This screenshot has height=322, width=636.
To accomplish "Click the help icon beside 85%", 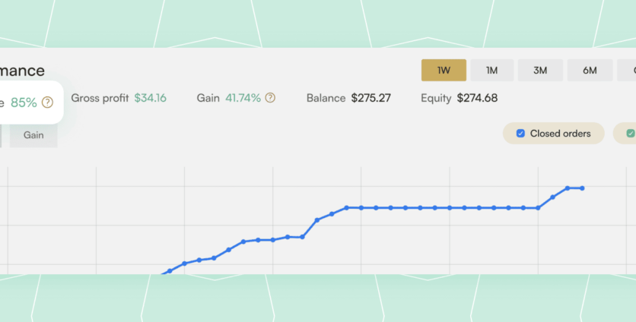I will [x=48, y=103].
